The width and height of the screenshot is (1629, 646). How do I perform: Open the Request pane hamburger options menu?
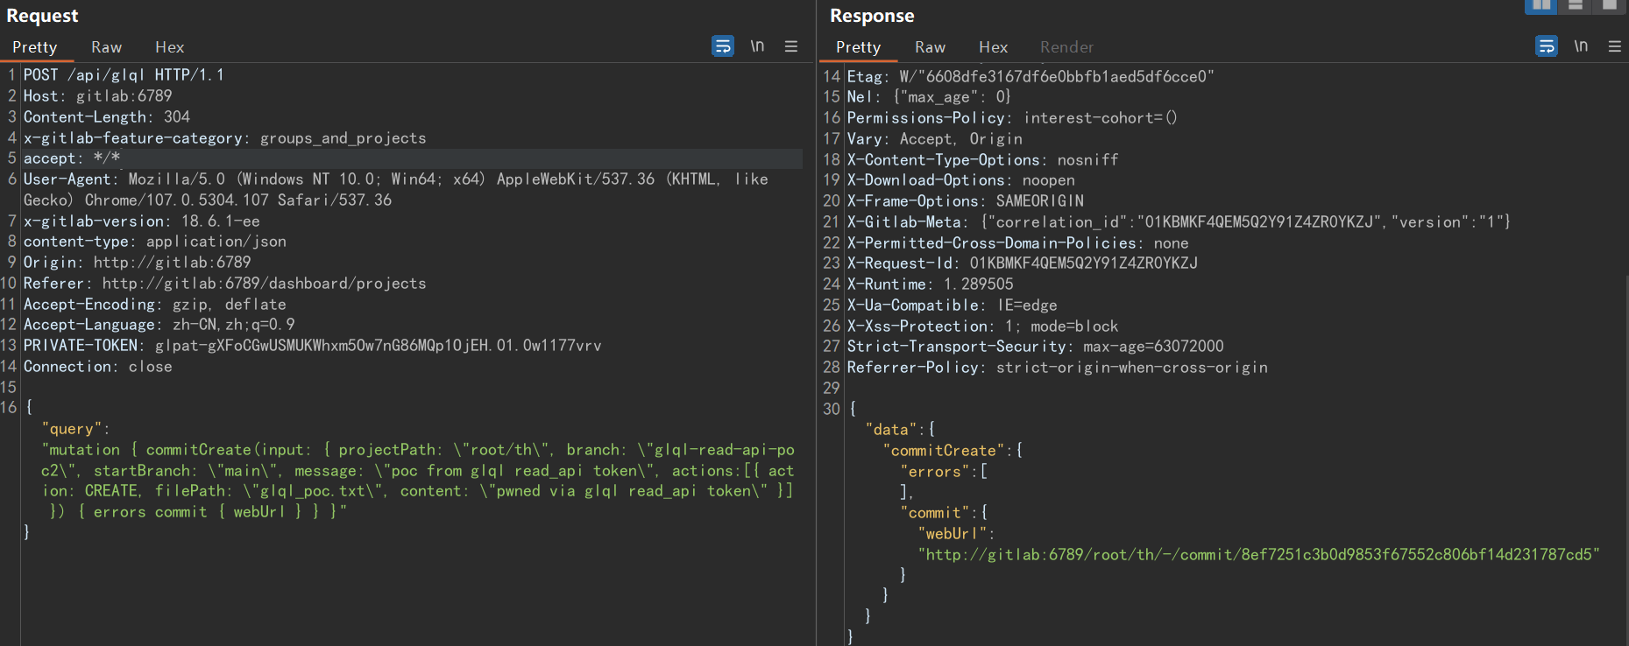coord(791,46)
